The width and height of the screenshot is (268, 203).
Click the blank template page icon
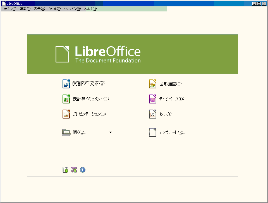[x=153, y=132]
